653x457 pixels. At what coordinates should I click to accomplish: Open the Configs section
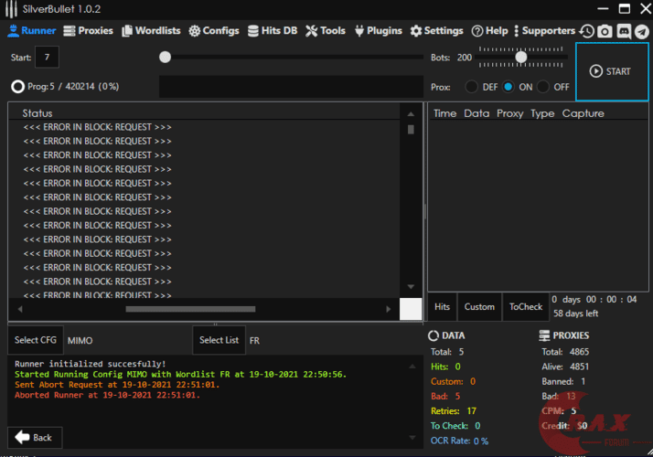coord(215,31)
